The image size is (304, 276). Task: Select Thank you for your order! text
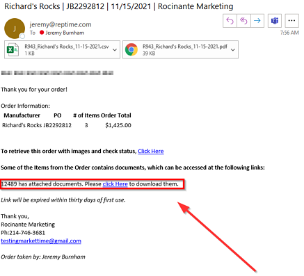34,90
